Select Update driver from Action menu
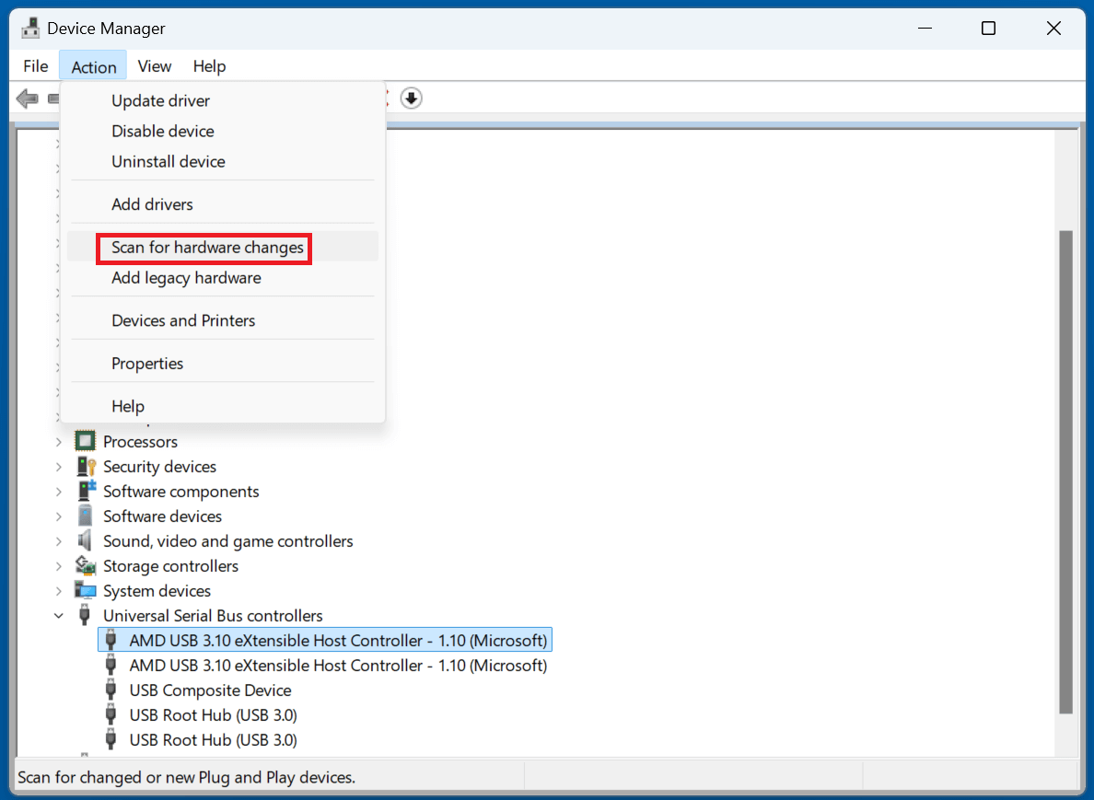The image size is (1094, 800). tap(160, 101)
